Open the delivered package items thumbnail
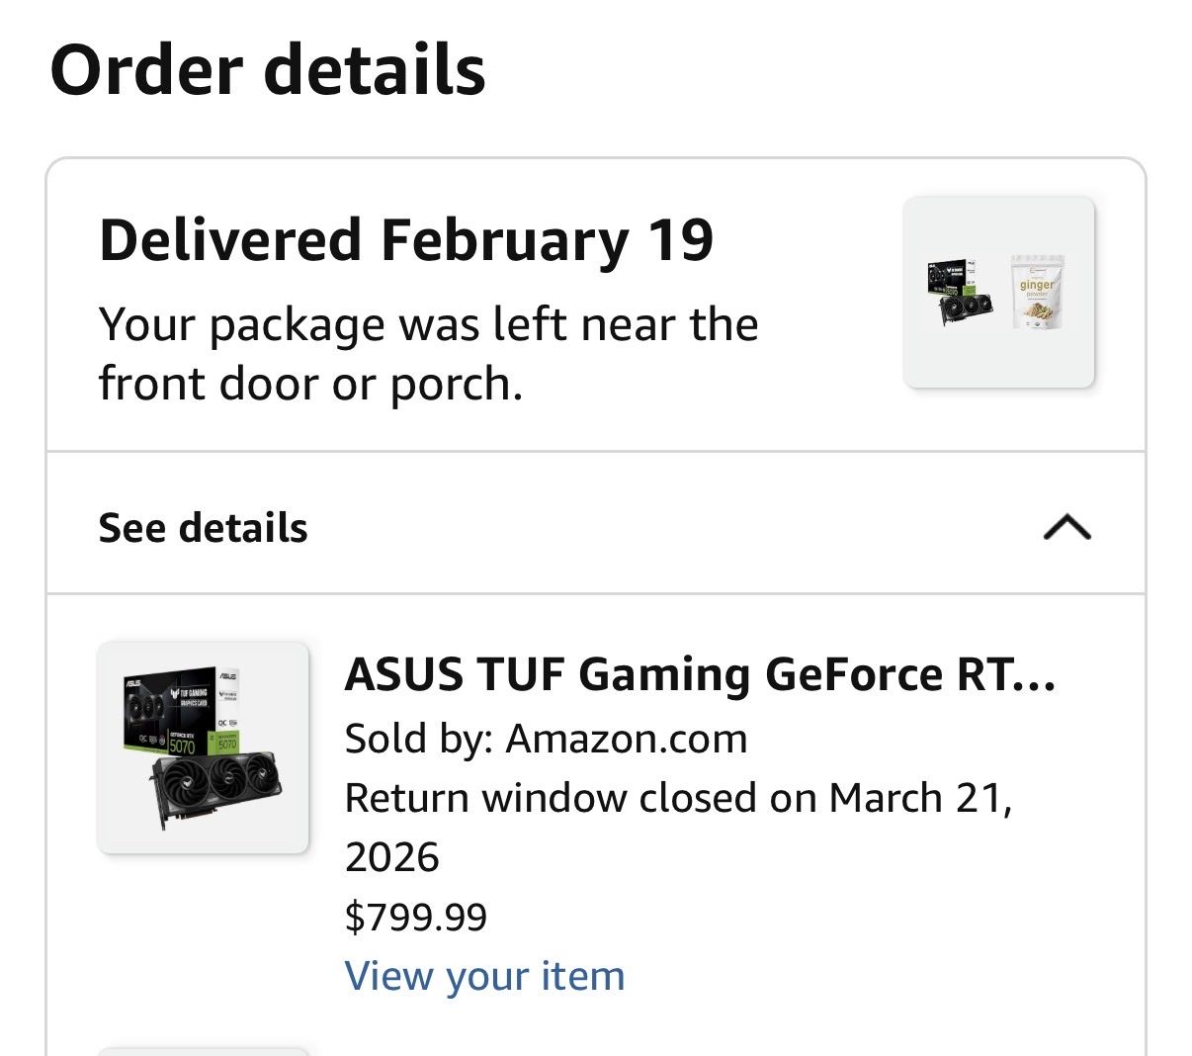Screen dimensions: 1192x1056 tap(998, 292)
